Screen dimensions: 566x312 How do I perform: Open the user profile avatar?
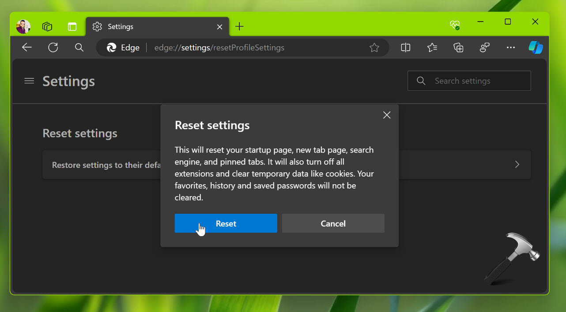click(23, 26)
